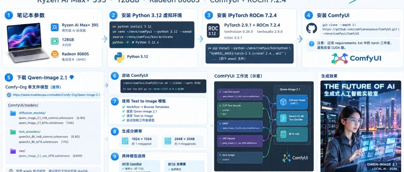Click the triton 3.5.1 text

[x=233, y=37]
